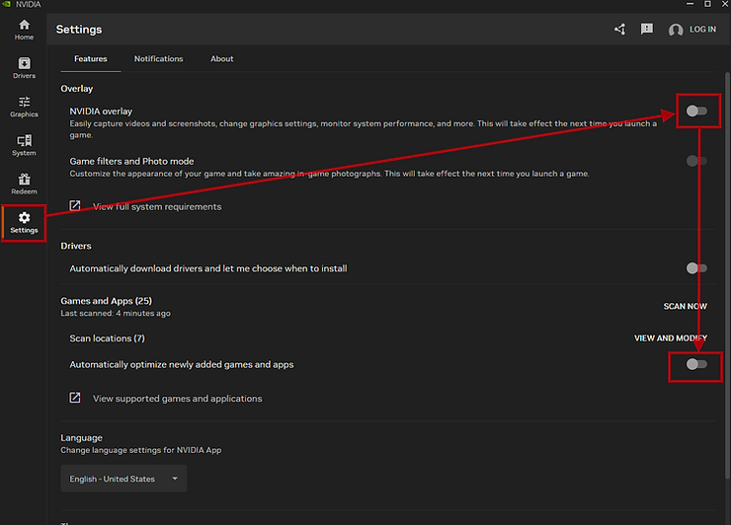
Task: Maximize the NVIDIA app window
Action: point(707,4)
